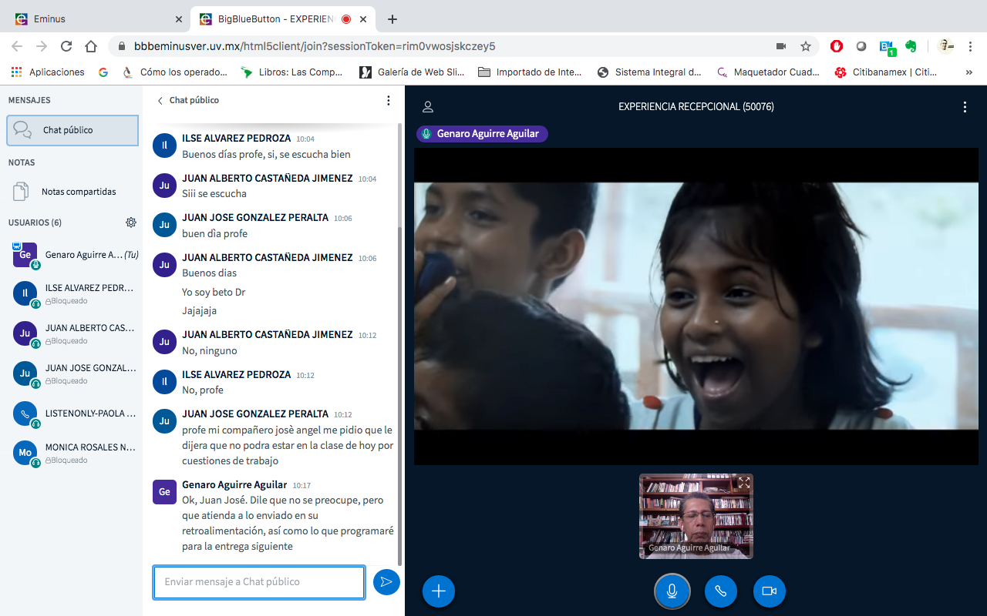
Task: Click the chat message input field
Action: pyautogui.click(x=258, y=582)
